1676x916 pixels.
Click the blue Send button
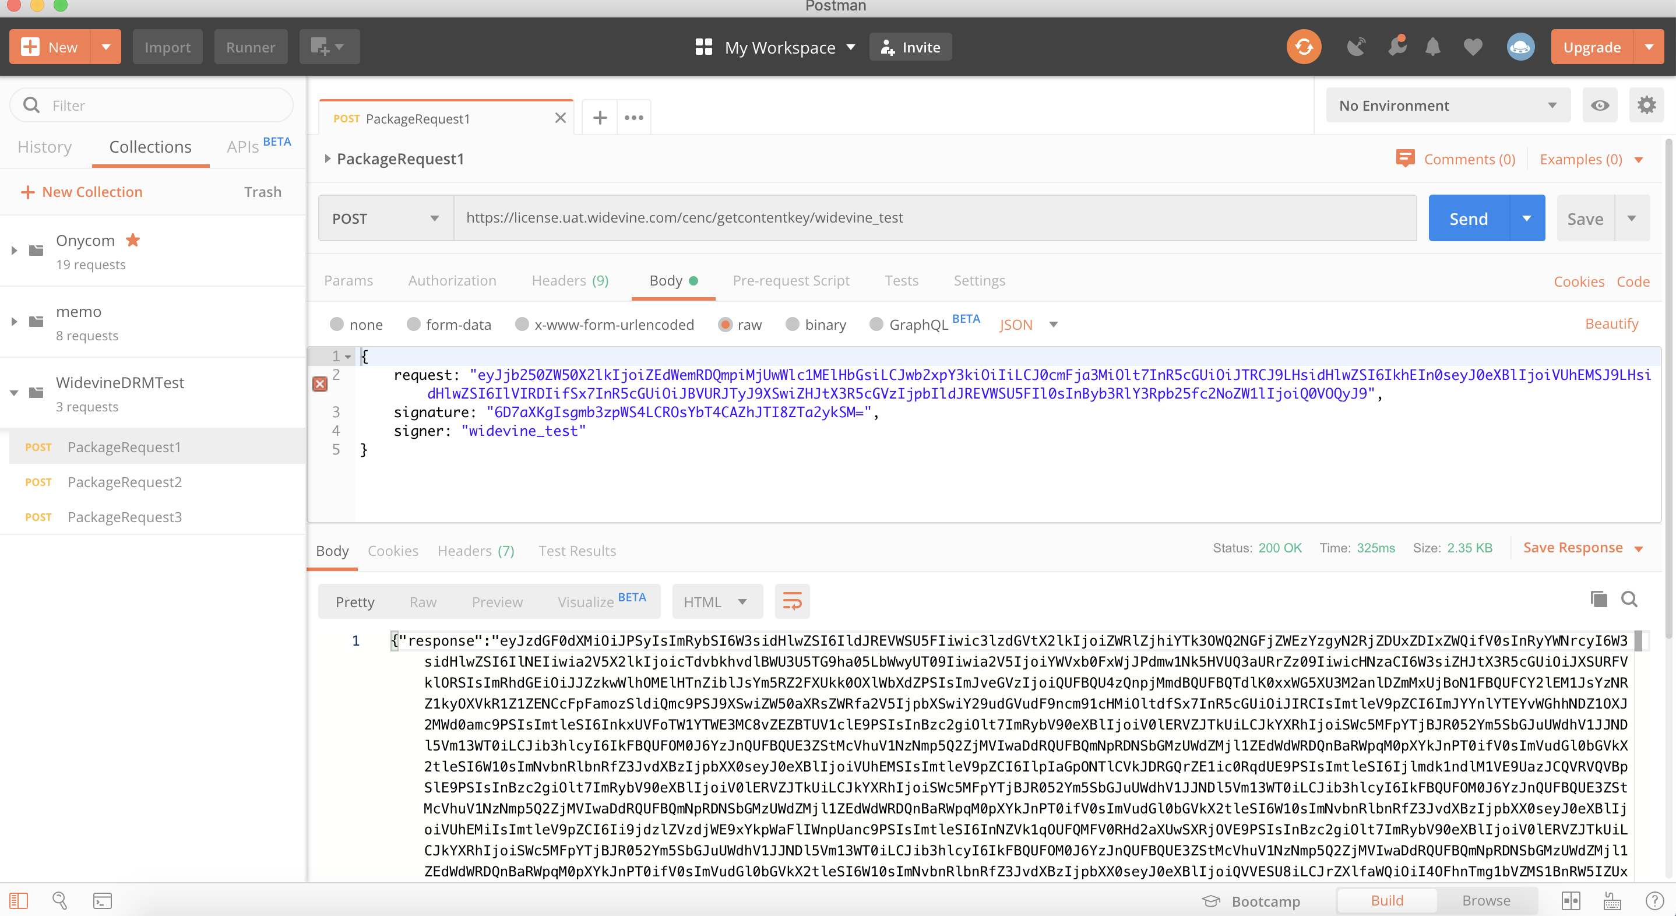click(x=1468, y=219)
